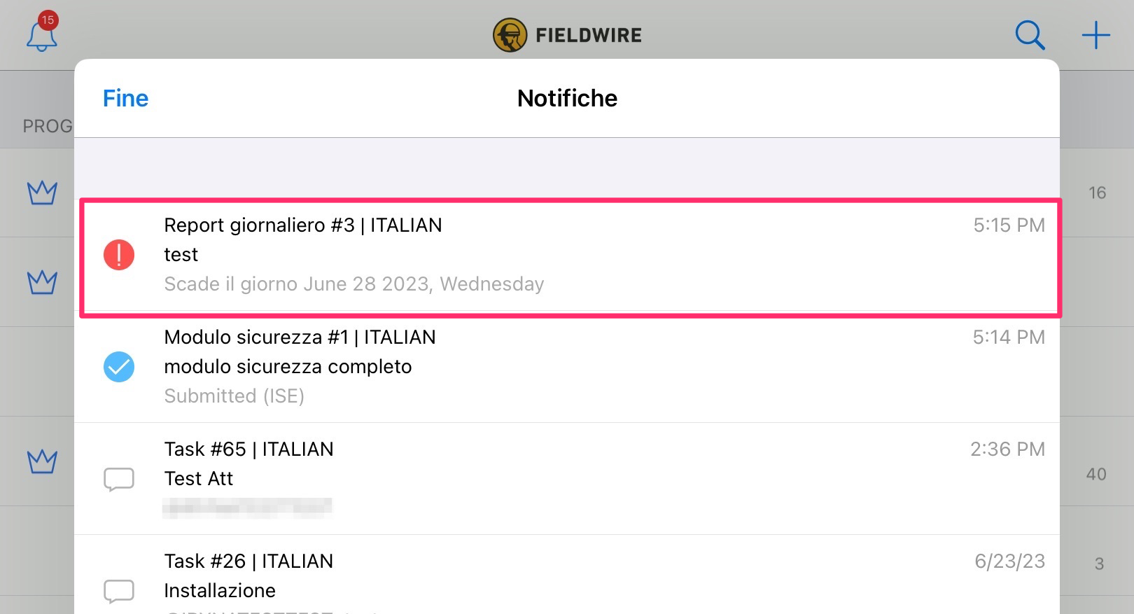Select the topmost crown icon in project list
Screen dimensions: 1134x614
[42, 193]
